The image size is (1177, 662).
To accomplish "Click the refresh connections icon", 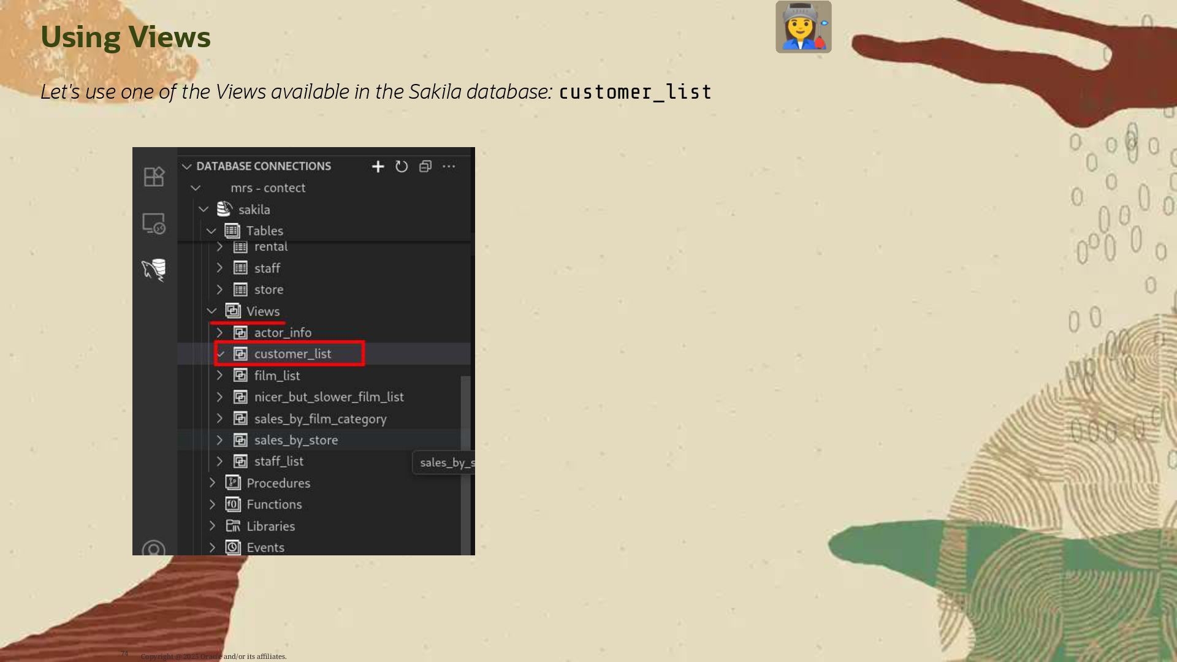I will (x=402, y=167).
